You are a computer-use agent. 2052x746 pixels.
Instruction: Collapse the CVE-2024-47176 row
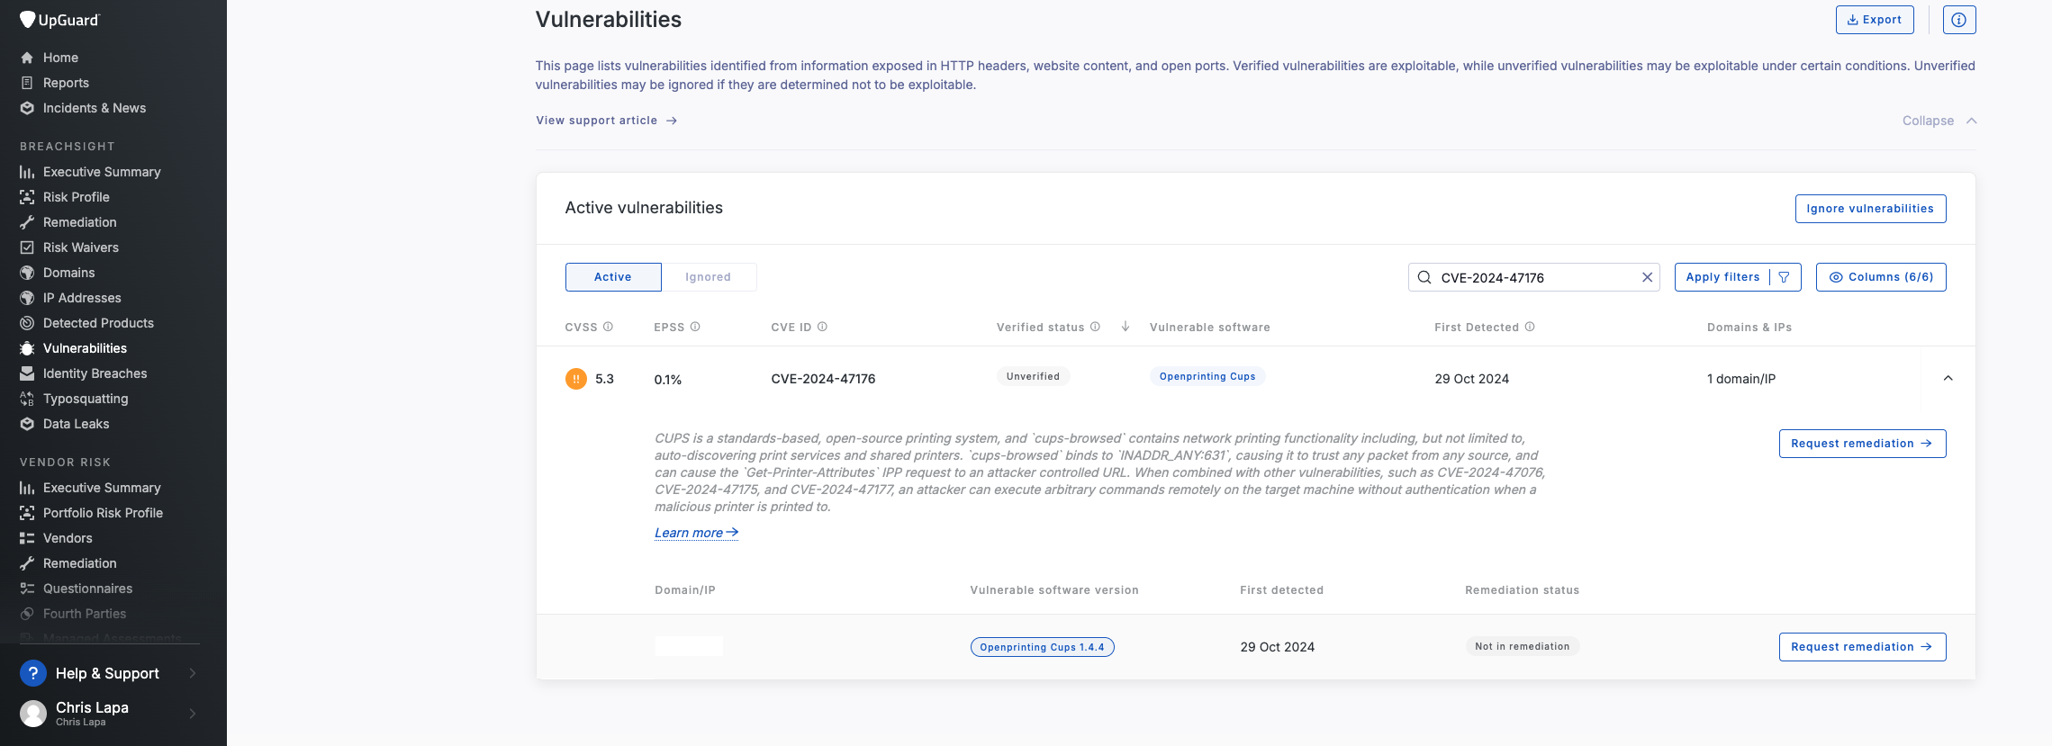coord(1948,378)
